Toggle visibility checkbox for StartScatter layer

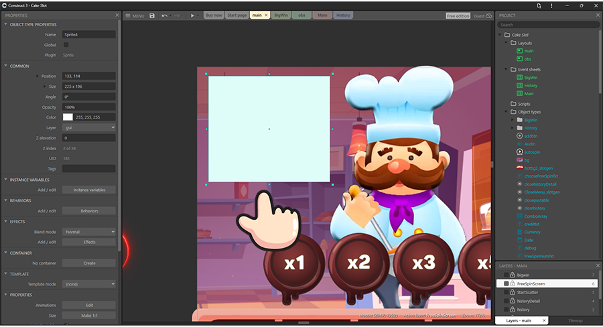[506, 292]
